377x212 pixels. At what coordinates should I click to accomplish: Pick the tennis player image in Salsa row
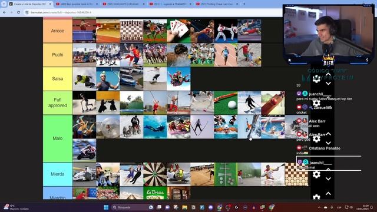click(x=108, y=78)
